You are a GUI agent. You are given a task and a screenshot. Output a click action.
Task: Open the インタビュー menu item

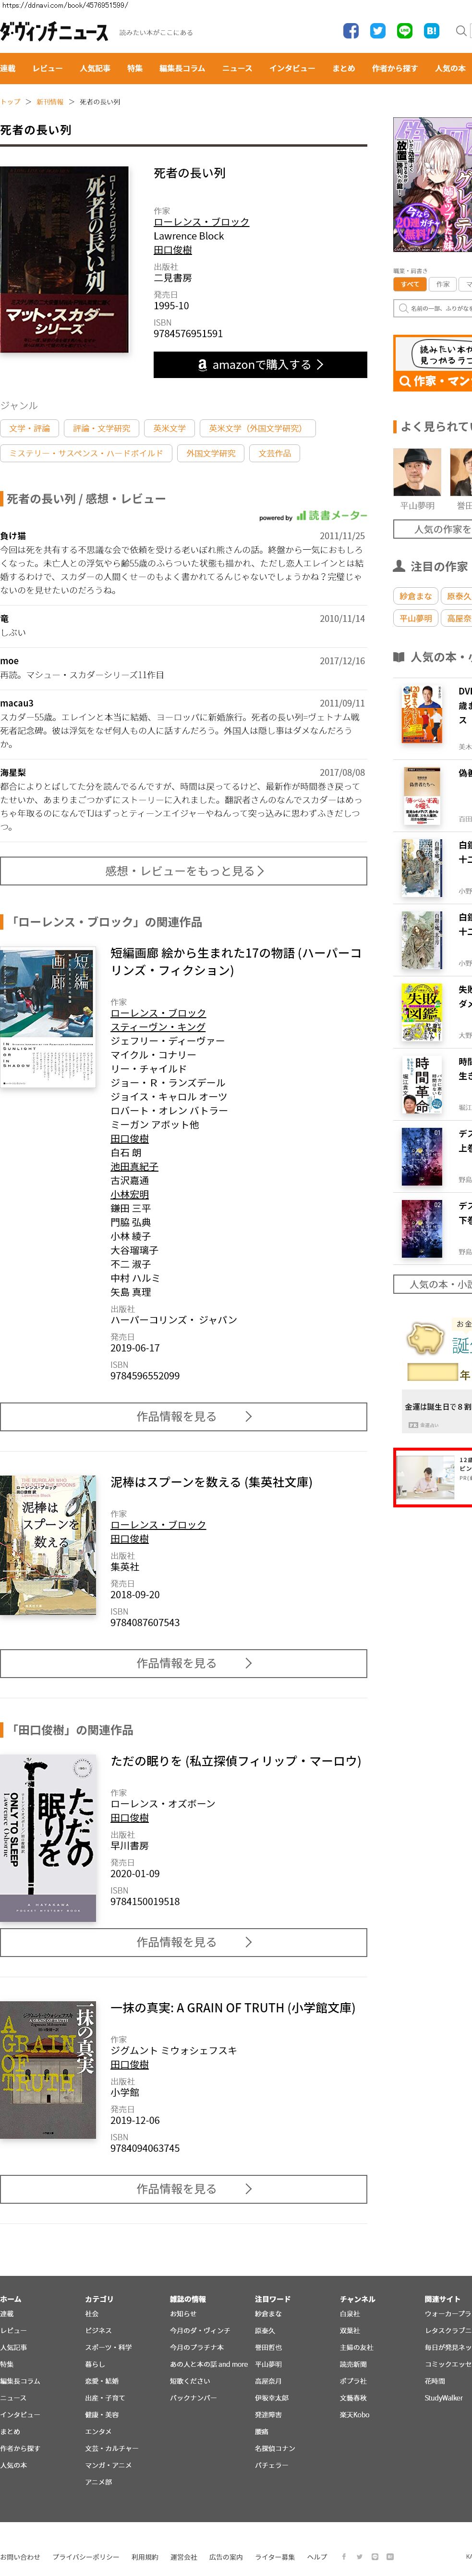292,68
